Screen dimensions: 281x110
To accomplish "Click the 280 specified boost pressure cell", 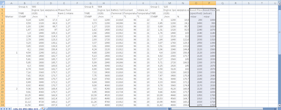I will coord(196,20).
